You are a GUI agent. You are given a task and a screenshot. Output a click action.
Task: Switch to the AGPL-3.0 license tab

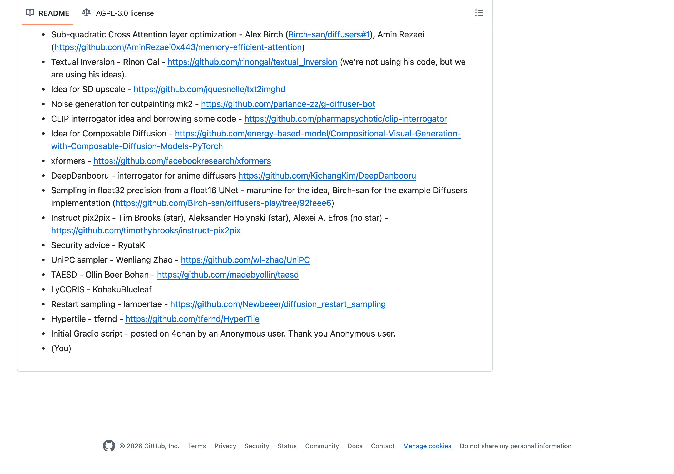click(118, 13)
